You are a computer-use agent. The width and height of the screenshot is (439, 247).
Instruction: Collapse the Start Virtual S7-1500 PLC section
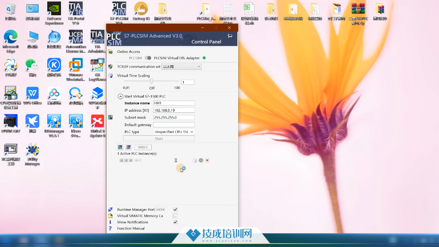coord(120,96)
